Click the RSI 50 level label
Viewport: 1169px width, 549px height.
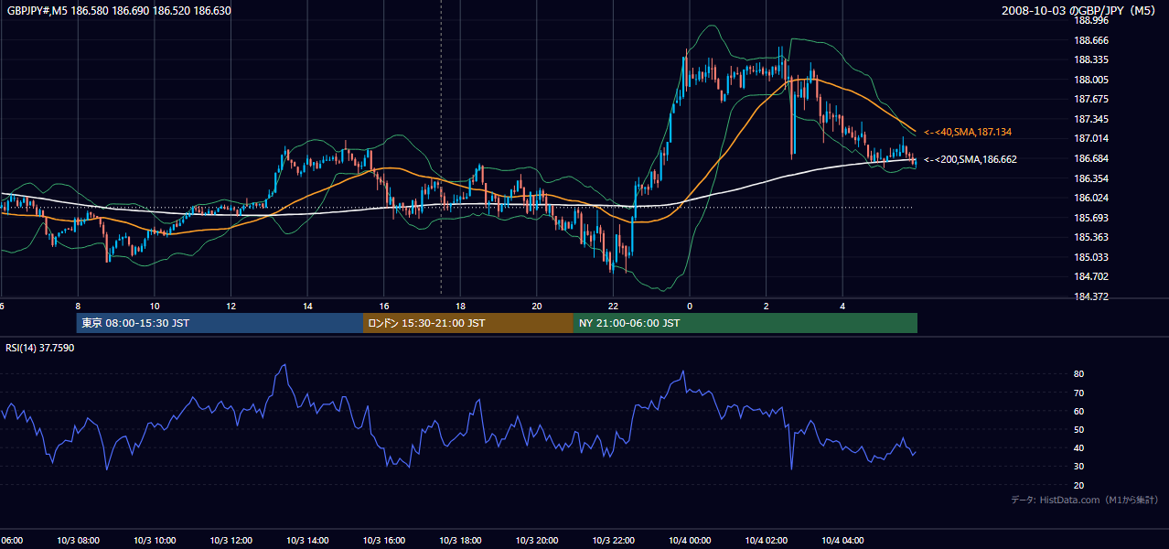(1078, 429)
